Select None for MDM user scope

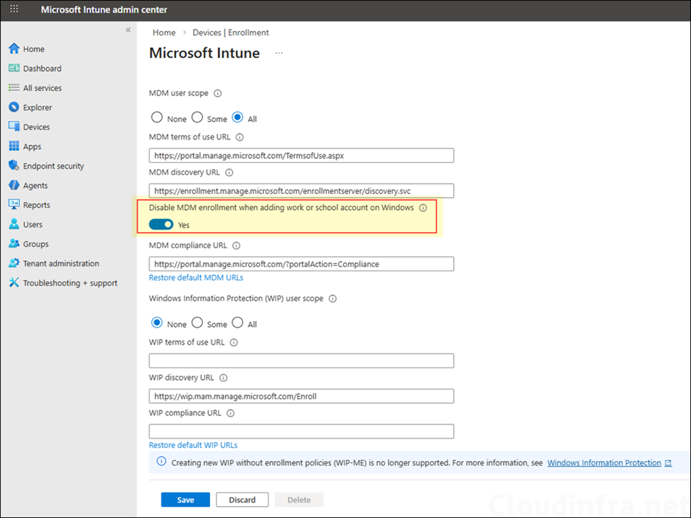[157, 117]
